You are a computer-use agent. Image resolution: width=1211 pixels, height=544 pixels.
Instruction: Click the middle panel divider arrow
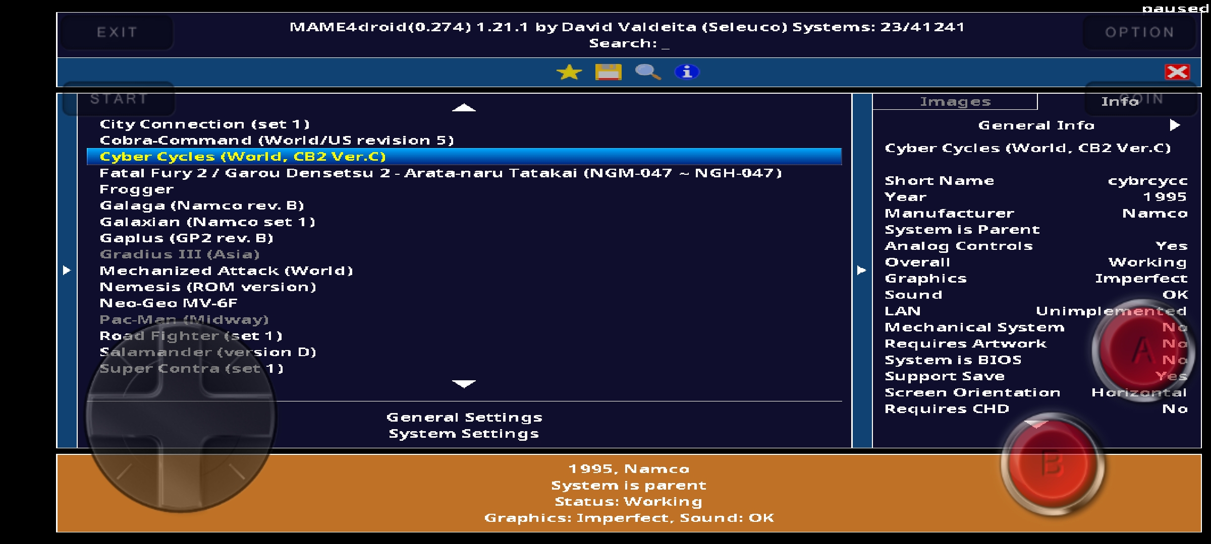[x=862, y=270]
